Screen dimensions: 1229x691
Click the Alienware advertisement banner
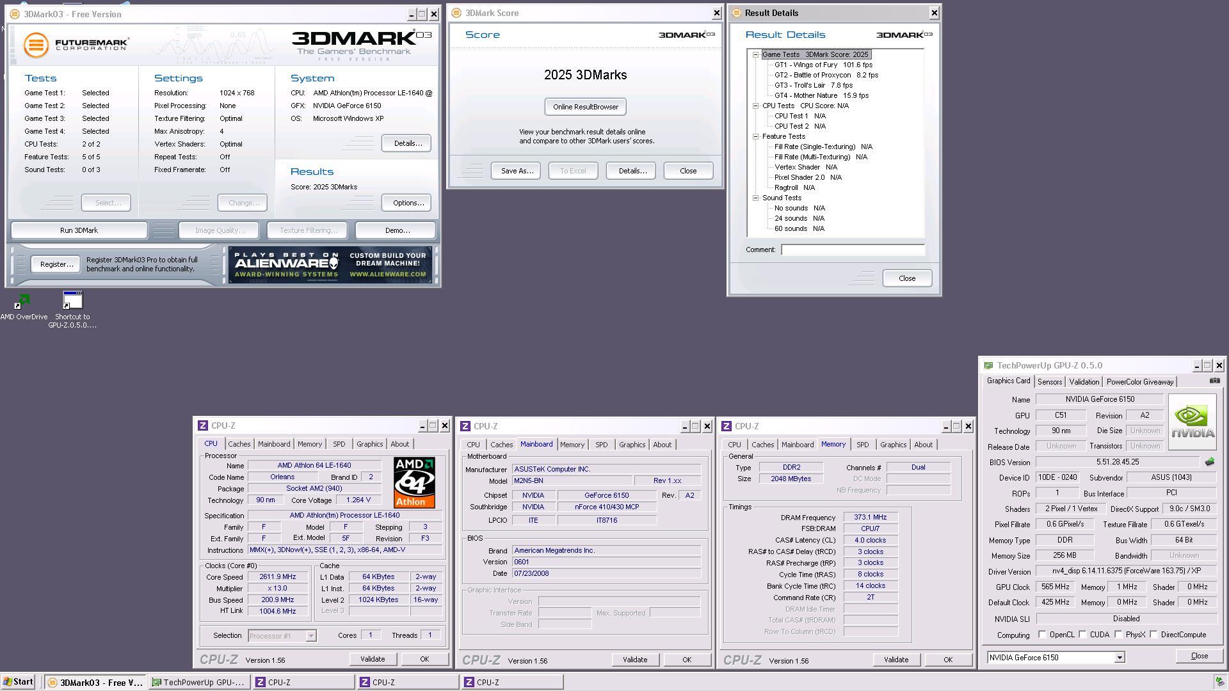point(330,264)
